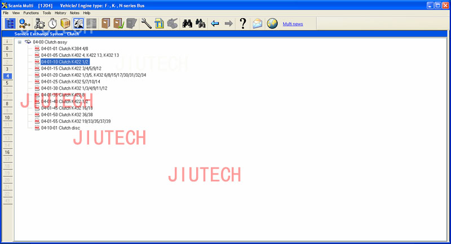Click the globe web icon
451x244 pixels.
click(x=272, y=24)
